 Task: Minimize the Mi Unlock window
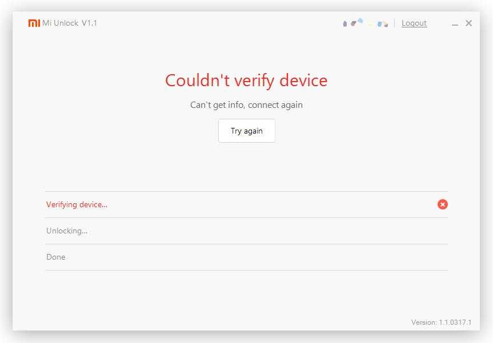pyautogui.click(x=455, y=24)
